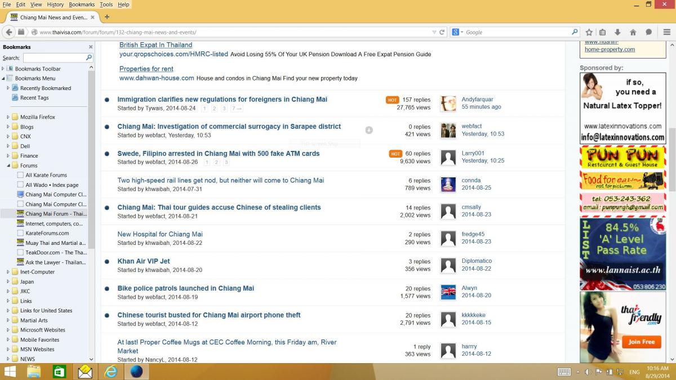Launch File Explorer from the taskbar
The image size is (676, 380).
click(x=34, y=372)
